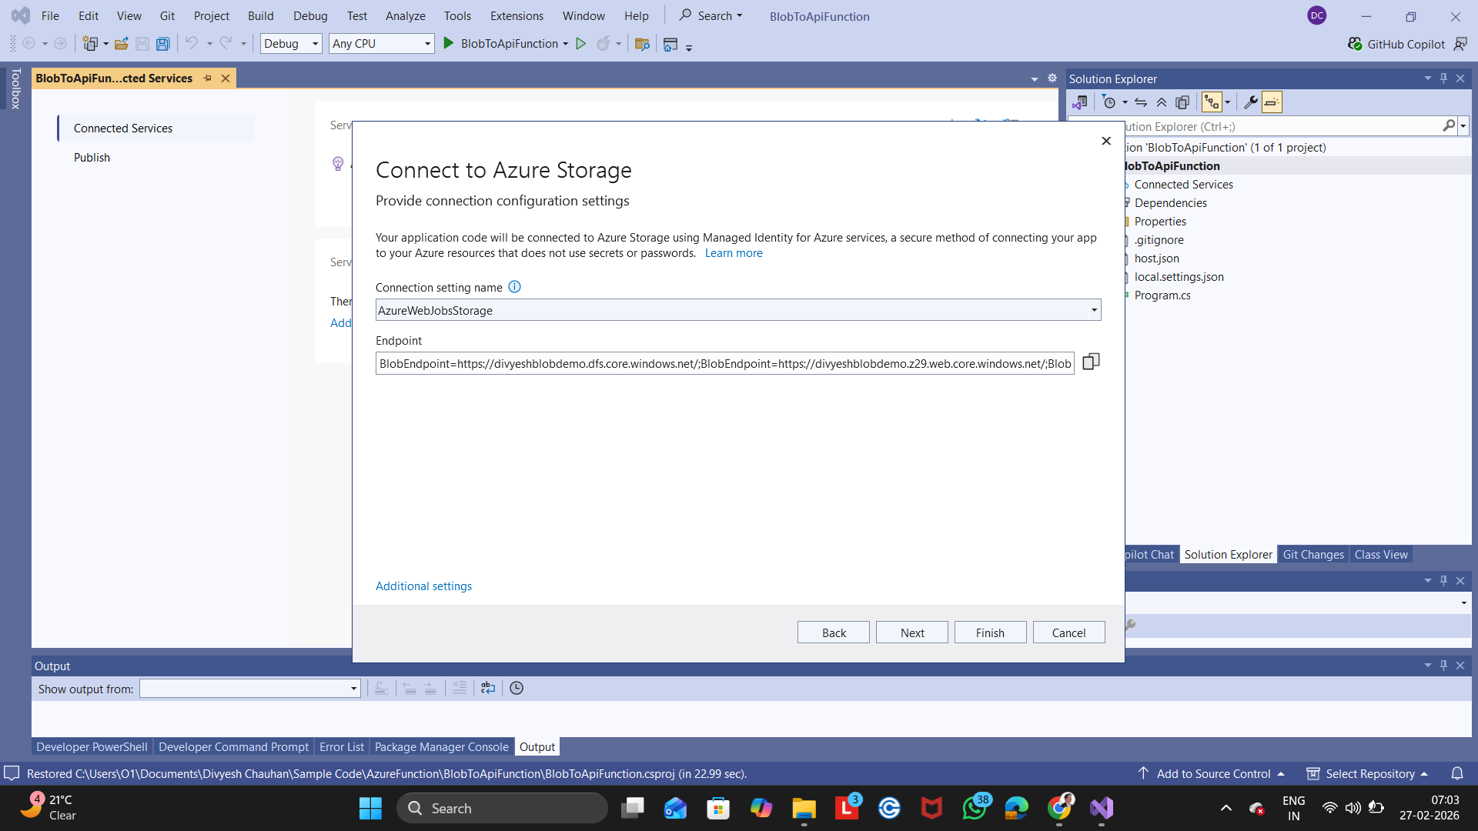Click Start Without Debugging green outline arrow
Viewport: 1478px width, 831px height.
tap(581, 44)
